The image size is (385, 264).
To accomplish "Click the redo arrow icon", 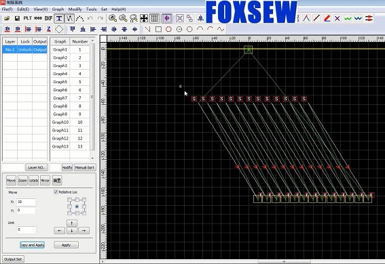I will [x=100, y=18].
